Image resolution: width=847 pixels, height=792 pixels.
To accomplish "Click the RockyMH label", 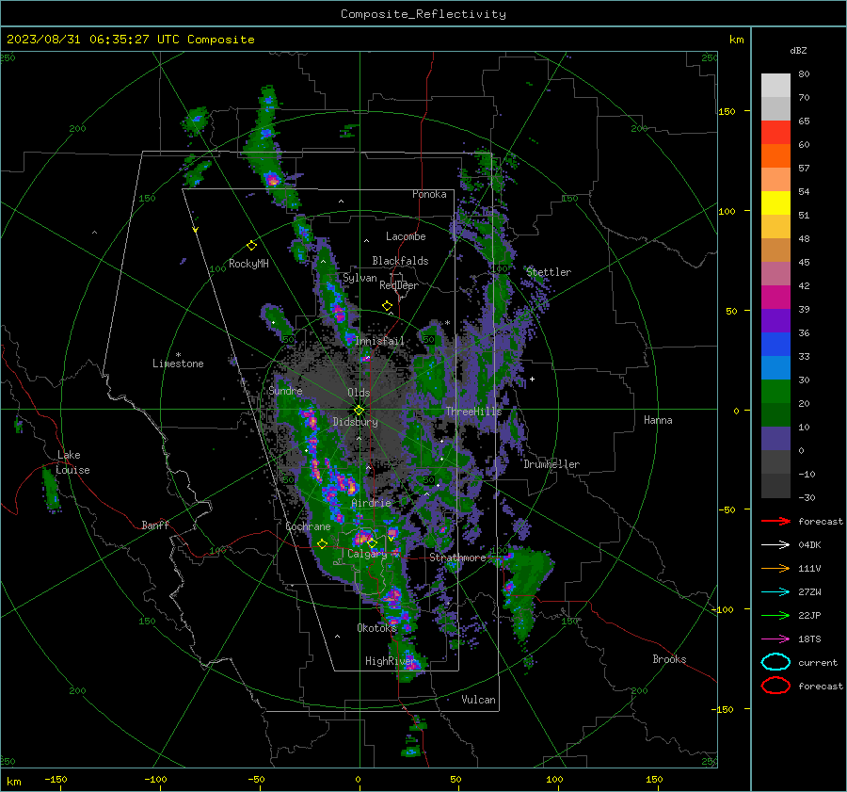I will click(x=248, y=264).
